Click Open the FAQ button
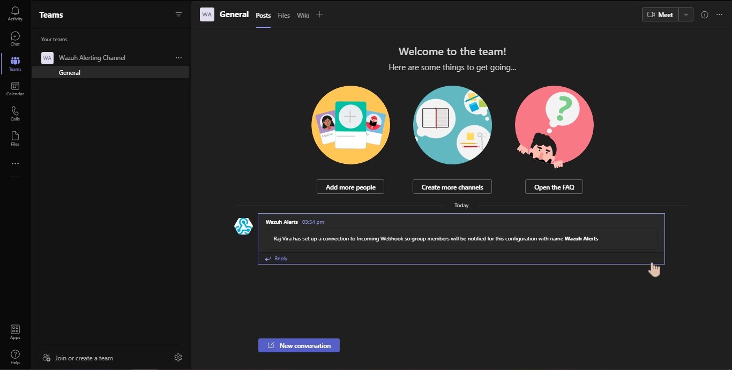This screenshot has height=370, width=732. (554, 187)
